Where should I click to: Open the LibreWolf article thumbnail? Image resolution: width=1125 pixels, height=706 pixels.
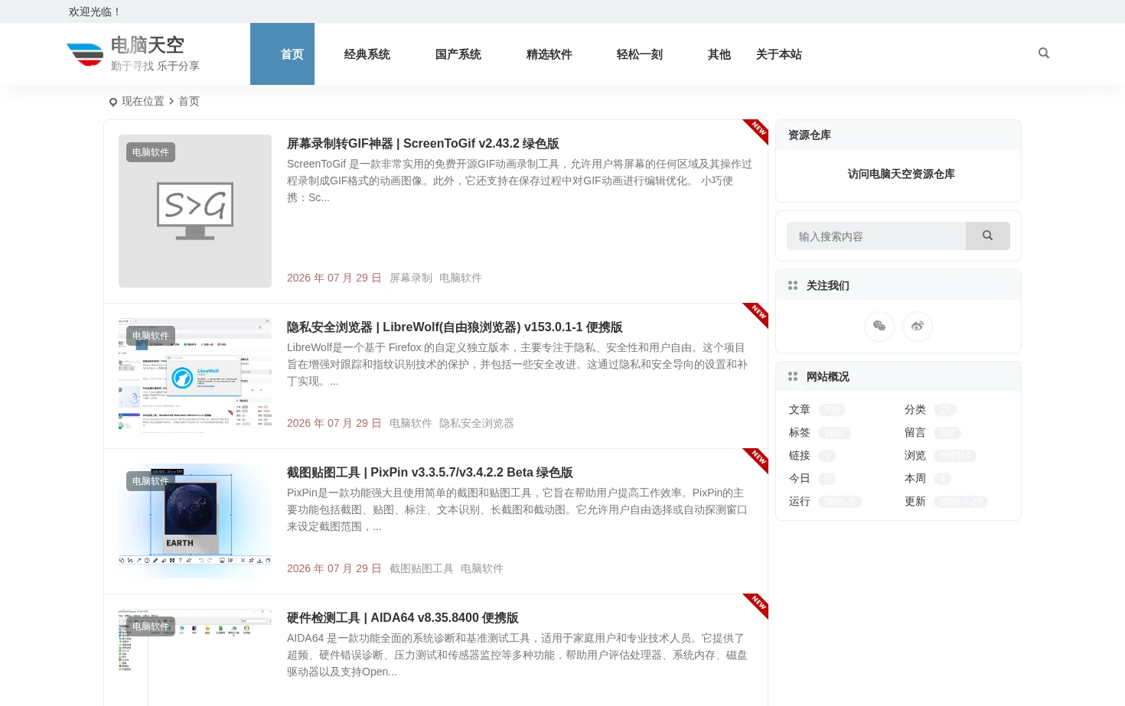pos(195,376)
